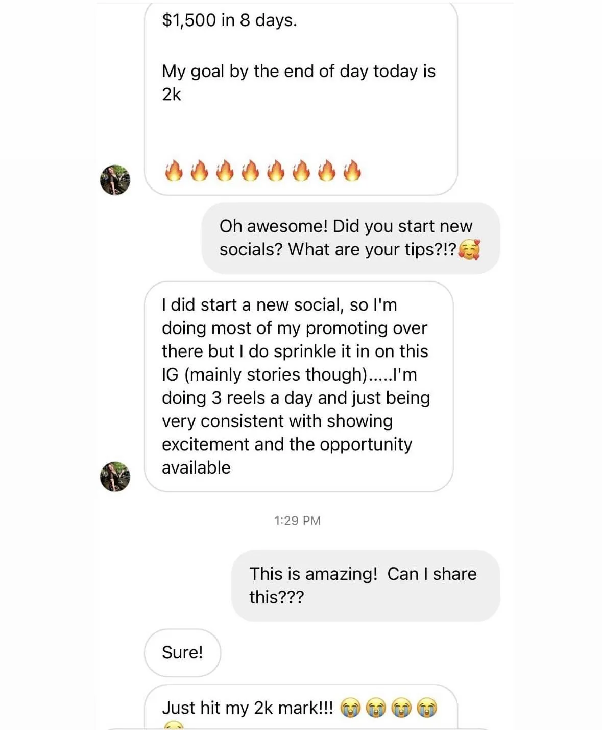Image resolution: width=602 pixels, height=730 pixels.
Task: Tap the second fire emoji in the row
Action: click(x=199, y=171)
